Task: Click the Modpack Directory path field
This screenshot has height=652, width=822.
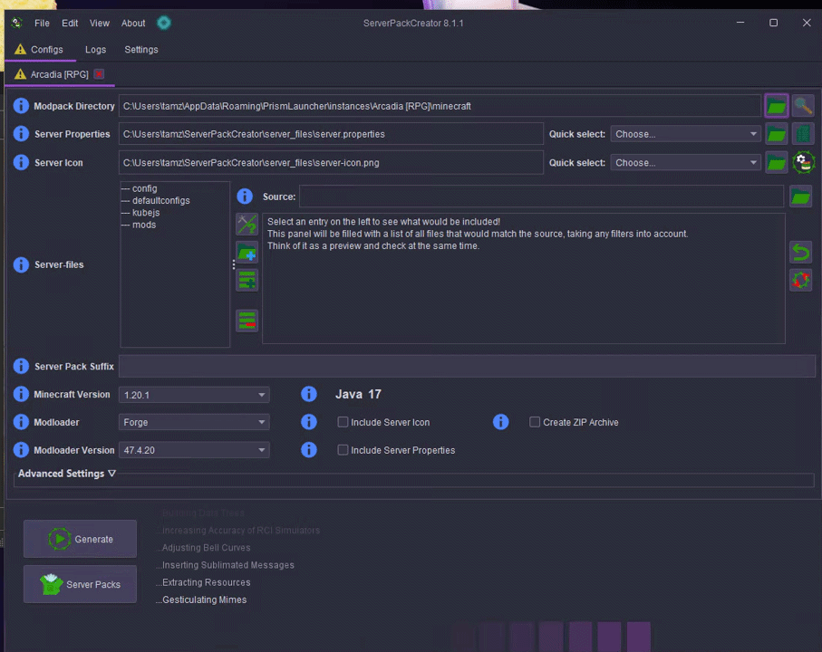Action: 440,106
